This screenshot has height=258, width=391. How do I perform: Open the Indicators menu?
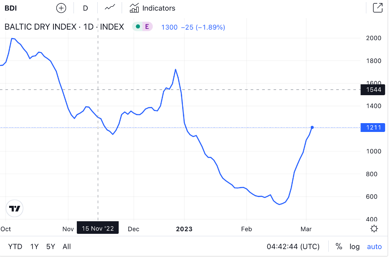tap(152, 8)
